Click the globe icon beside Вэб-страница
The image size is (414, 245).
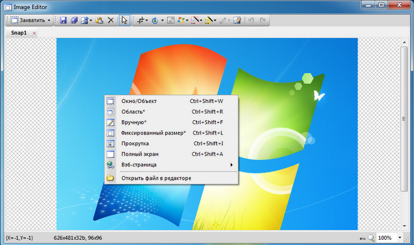[x=110, y=165]
